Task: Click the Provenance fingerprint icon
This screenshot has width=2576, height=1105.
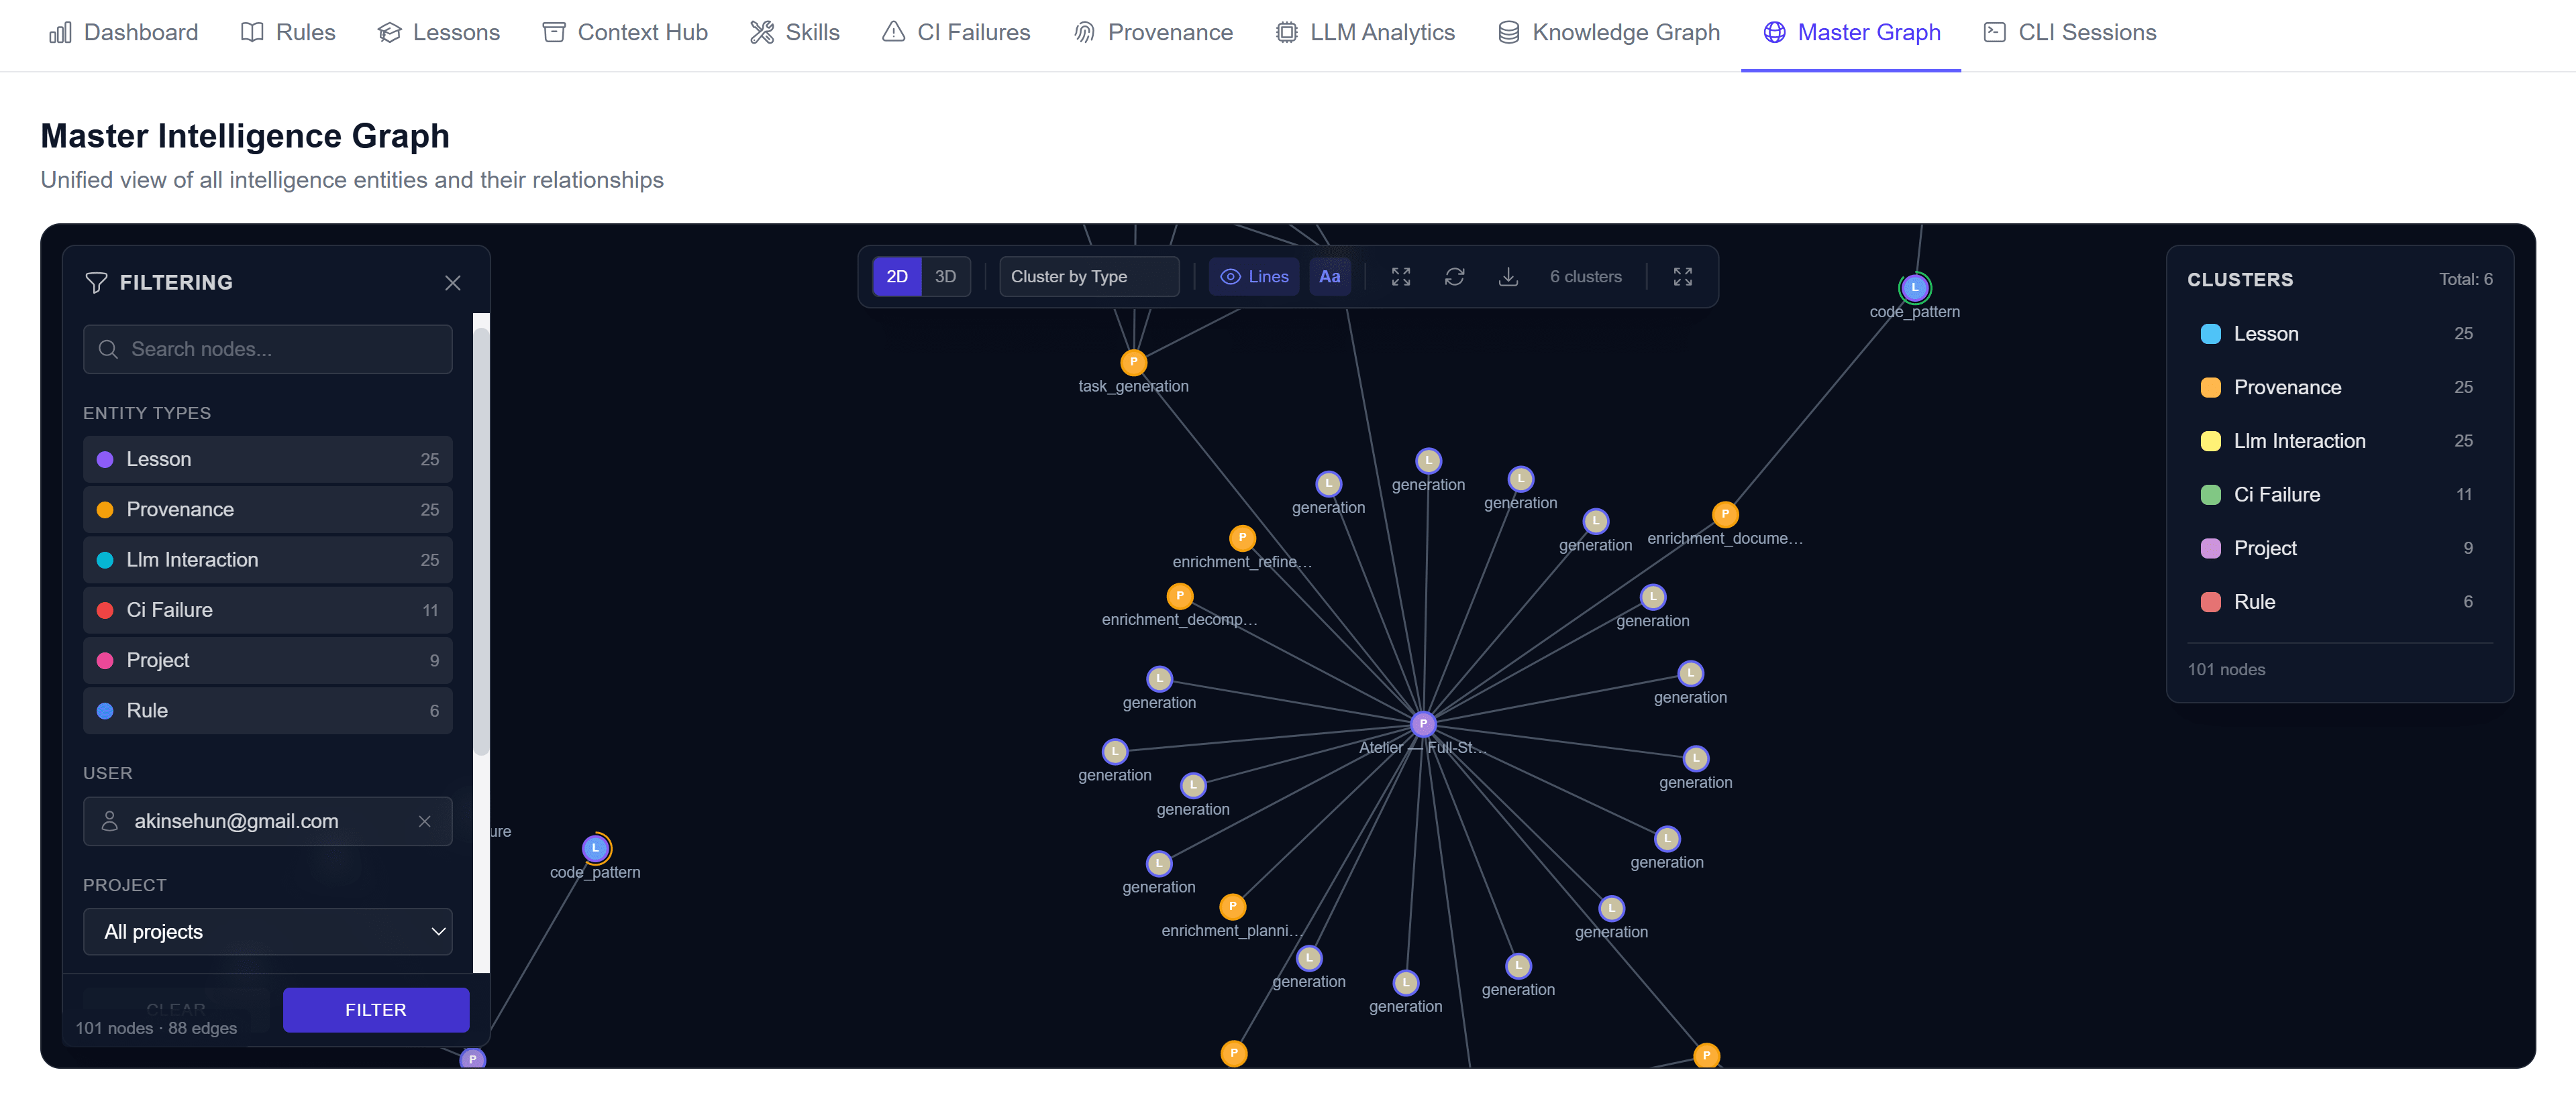Action: [1084, 32]
